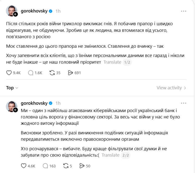Click gorokhovsky's avatar on the second post
This screenshot has height=173, width=195.
coord(11,106)
